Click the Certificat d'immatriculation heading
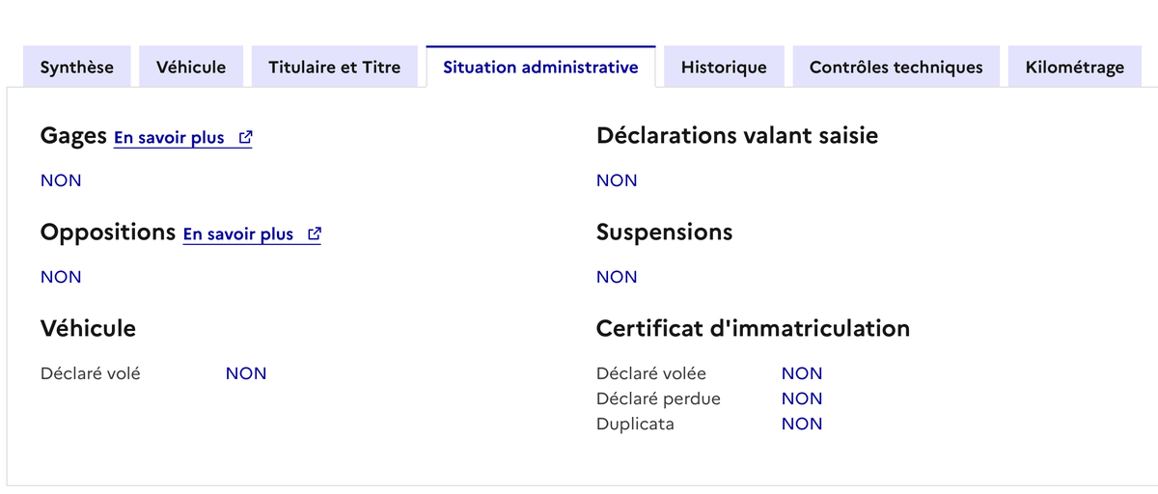The image size is (1158, 494). [753, 329]
